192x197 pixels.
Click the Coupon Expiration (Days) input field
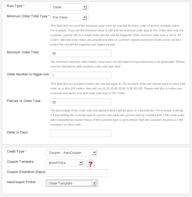click(77, 173)
